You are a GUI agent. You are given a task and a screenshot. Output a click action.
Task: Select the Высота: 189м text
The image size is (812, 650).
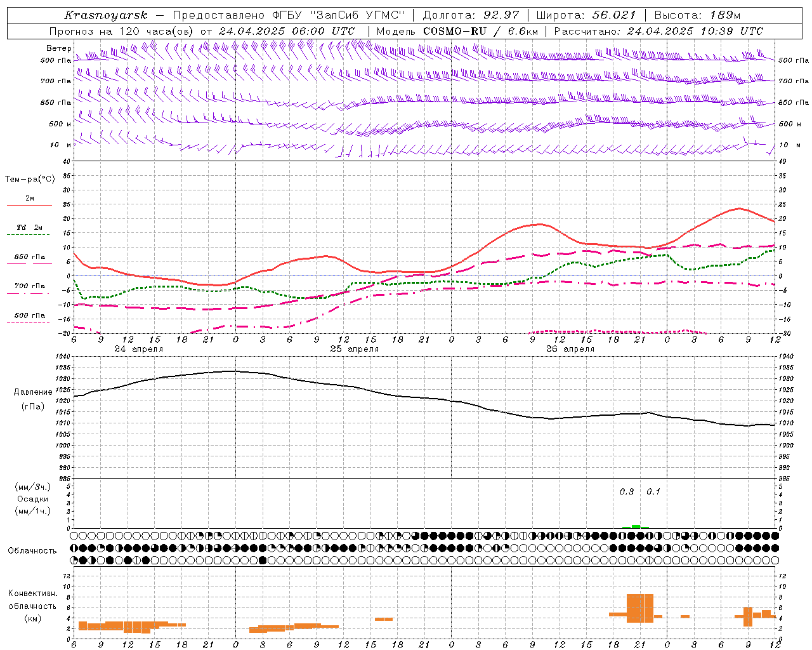697,15
